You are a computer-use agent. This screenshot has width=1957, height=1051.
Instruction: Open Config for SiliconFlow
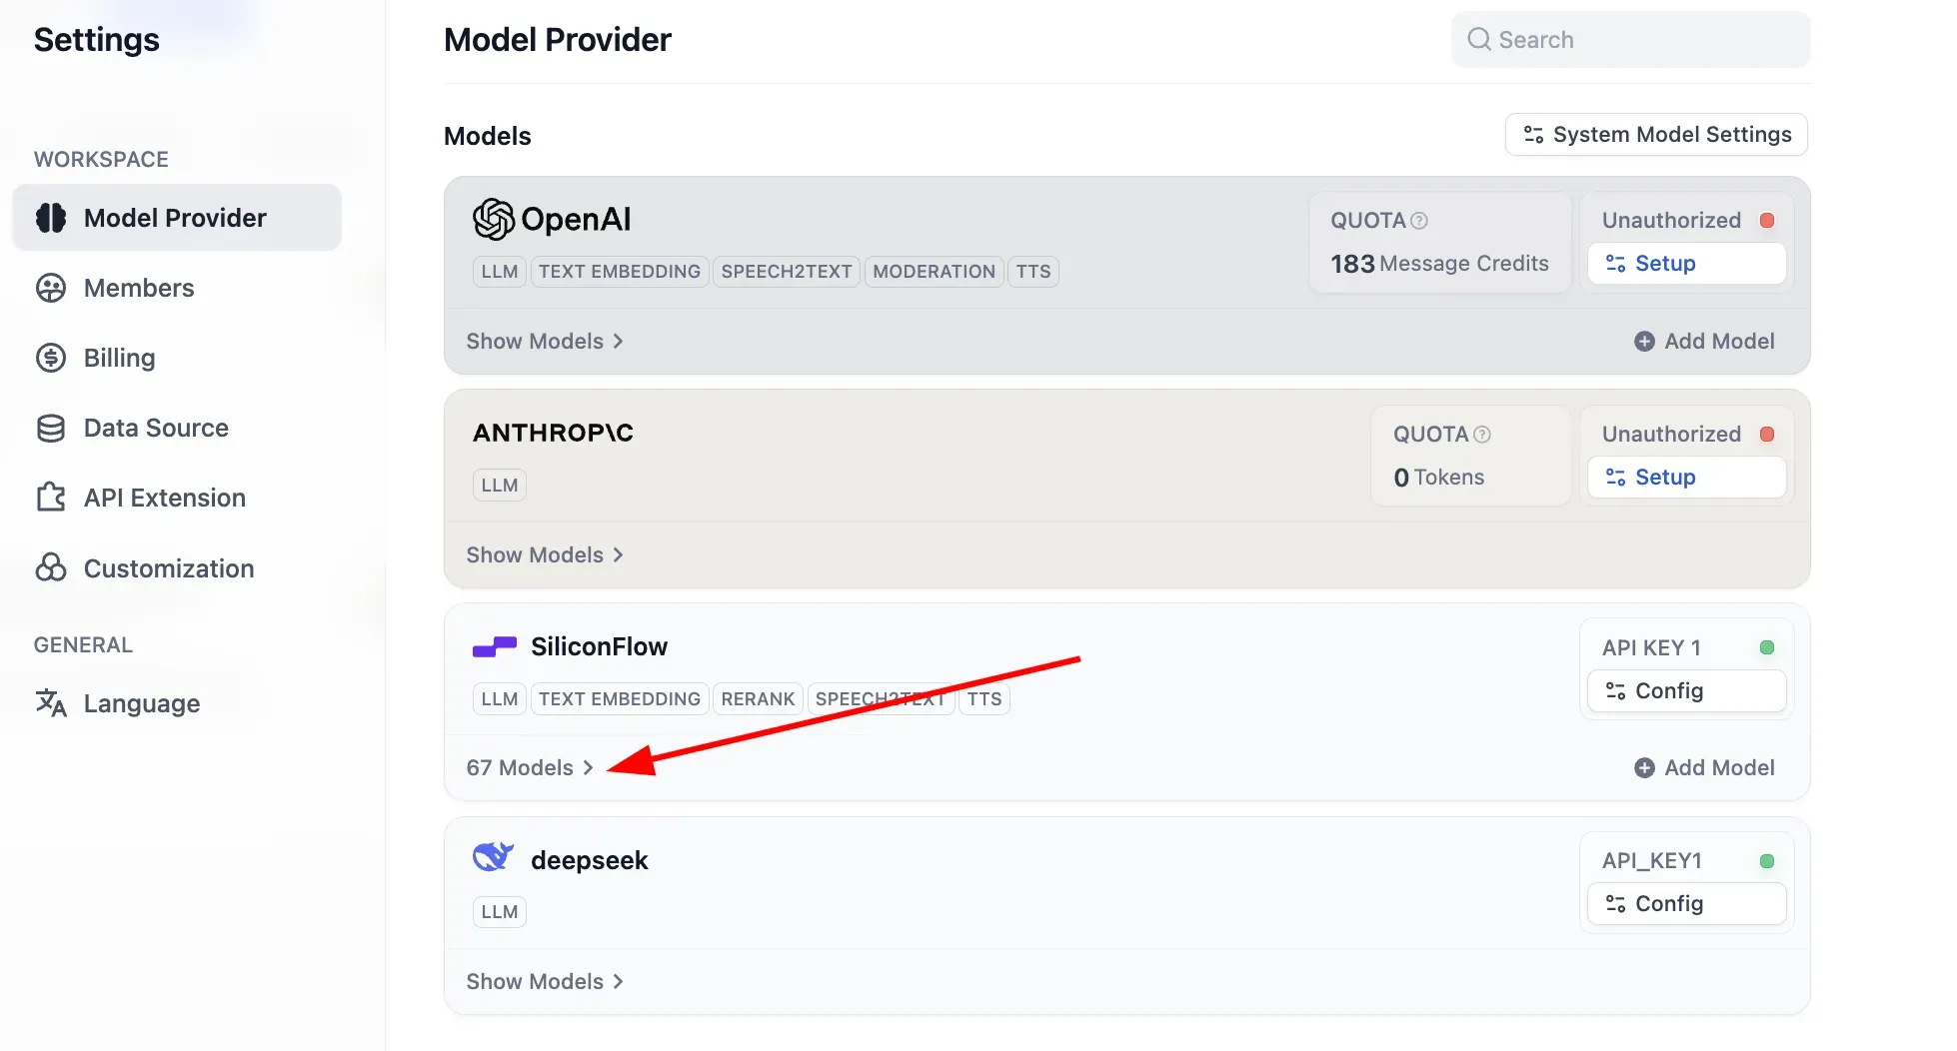(x=1686, y=691)
